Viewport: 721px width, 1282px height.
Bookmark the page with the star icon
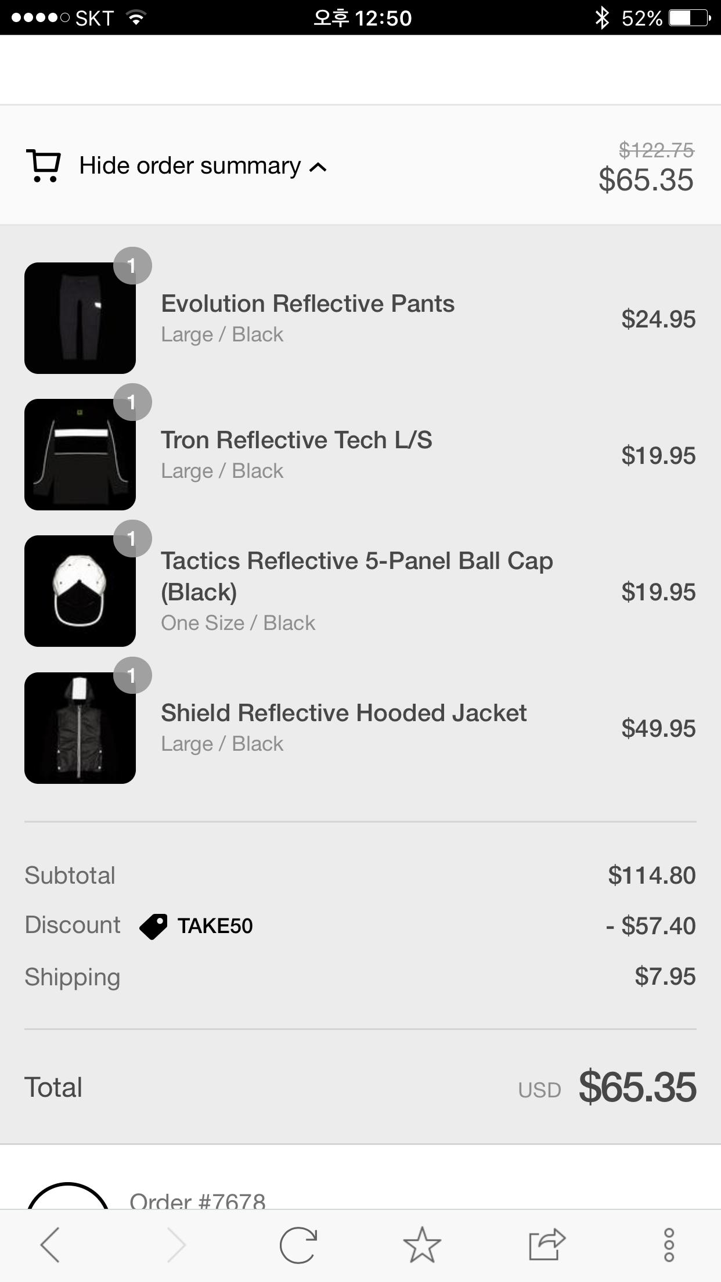coord(422,1245)
